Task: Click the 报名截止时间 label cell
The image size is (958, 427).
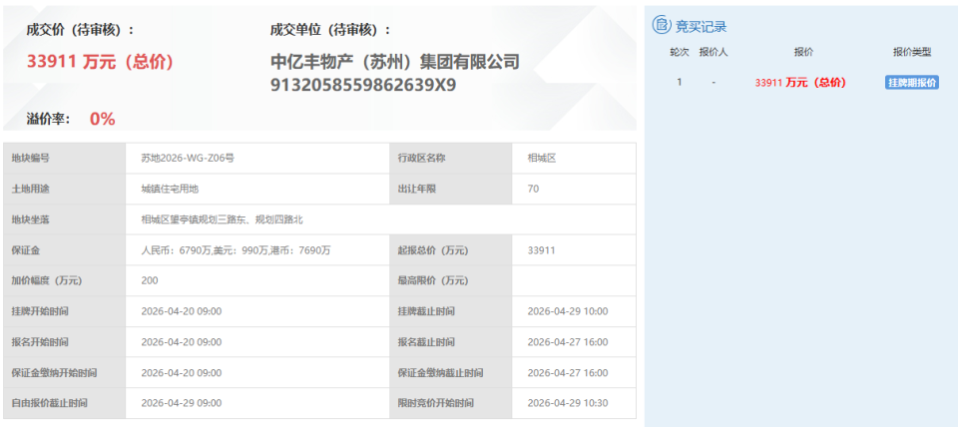Action: pos(451,341)
